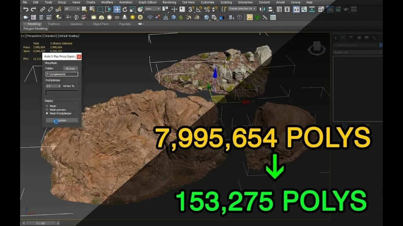Toggle the Spinner Snap icon
The height and width of the screenshot is (226, 403).
tap(214, 9)
